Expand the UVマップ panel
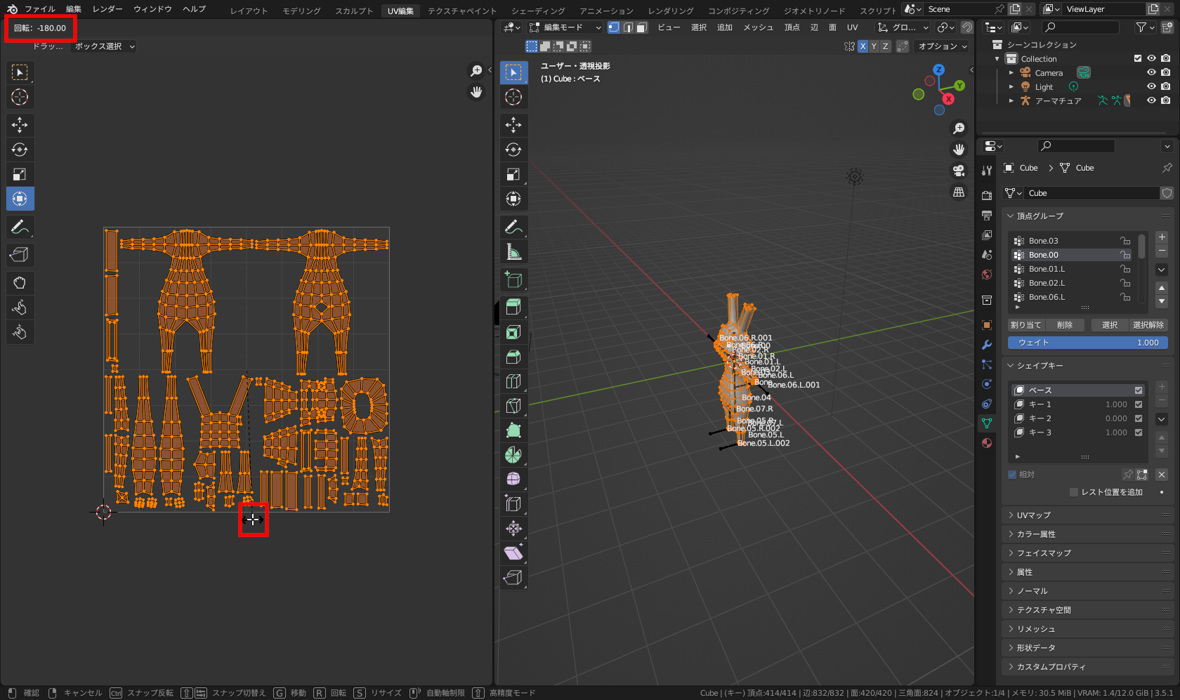Viewport: 1180px width, 700px height. pos(1034,515)
